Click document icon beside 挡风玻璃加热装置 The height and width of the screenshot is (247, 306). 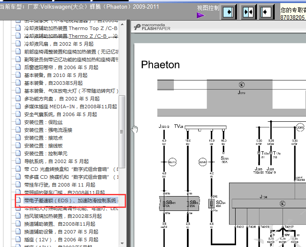point(18,216)
